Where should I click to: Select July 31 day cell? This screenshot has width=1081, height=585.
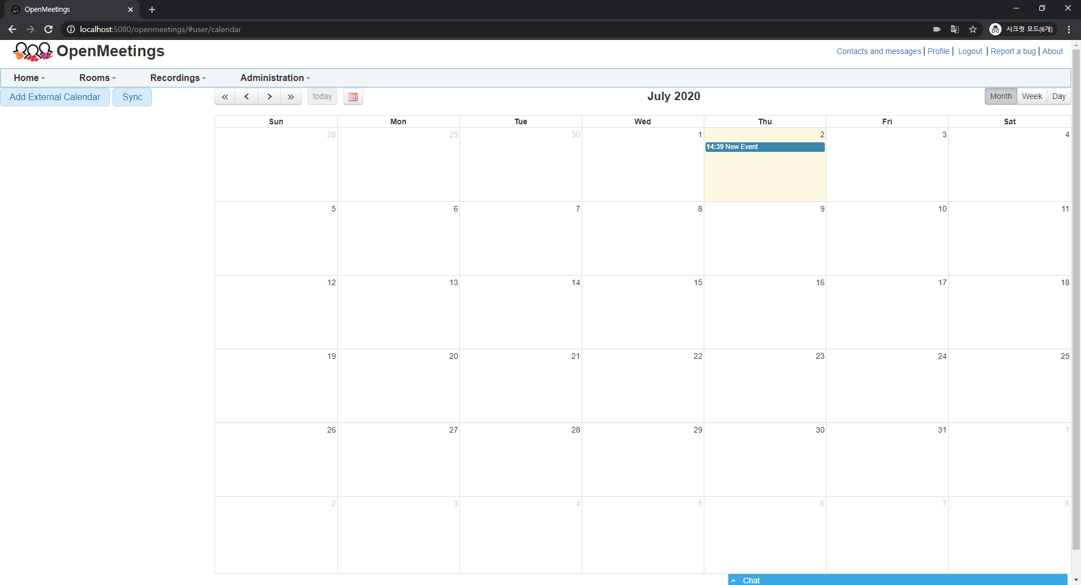887,460
